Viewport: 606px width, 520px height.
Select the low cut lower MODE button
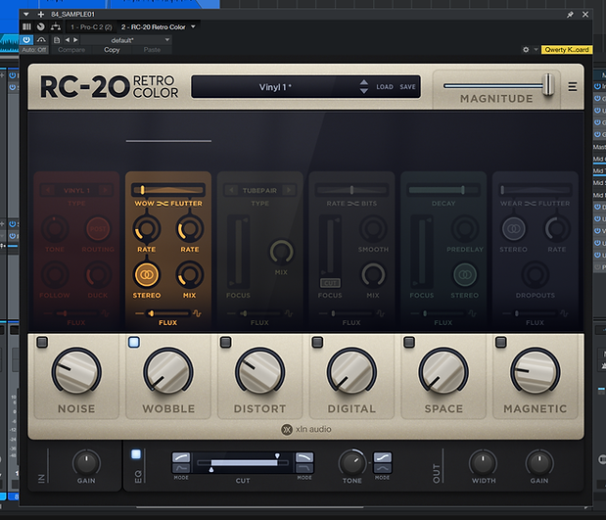point(181,468)
